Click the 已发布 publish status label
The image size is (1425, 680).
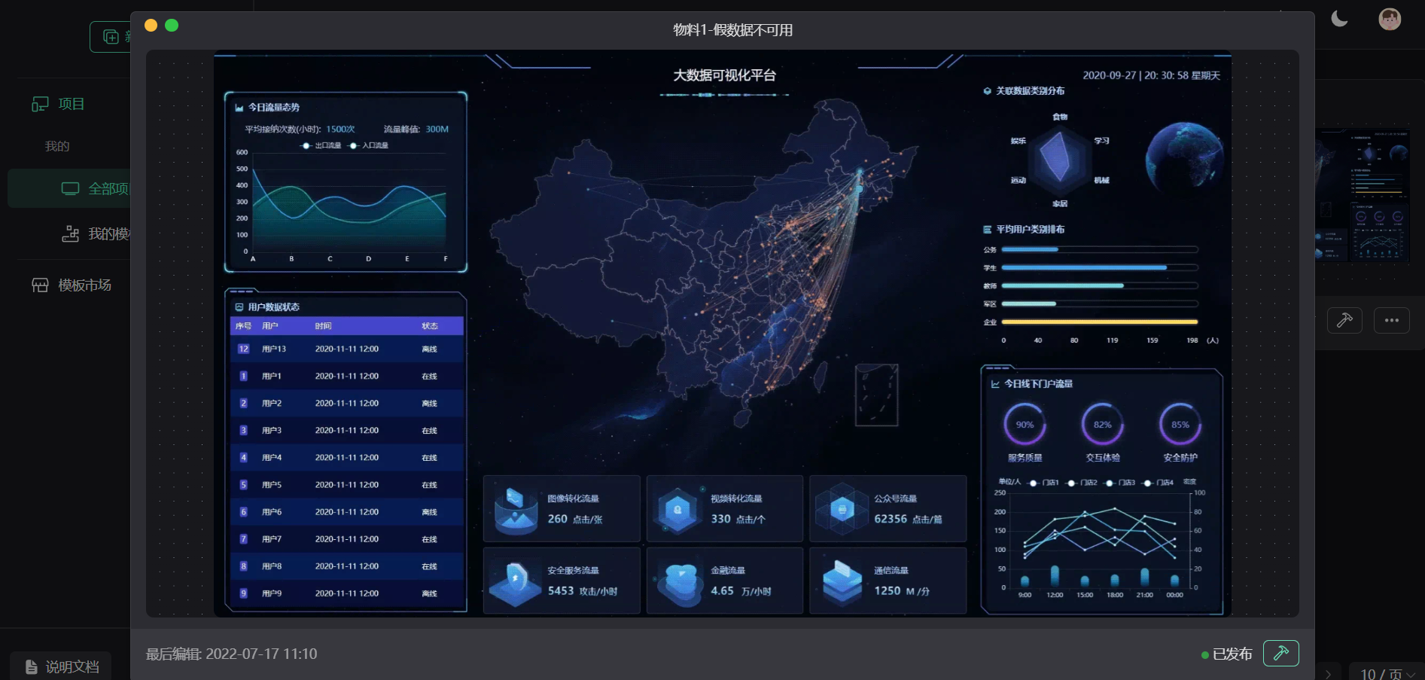tap(1232, 654)
